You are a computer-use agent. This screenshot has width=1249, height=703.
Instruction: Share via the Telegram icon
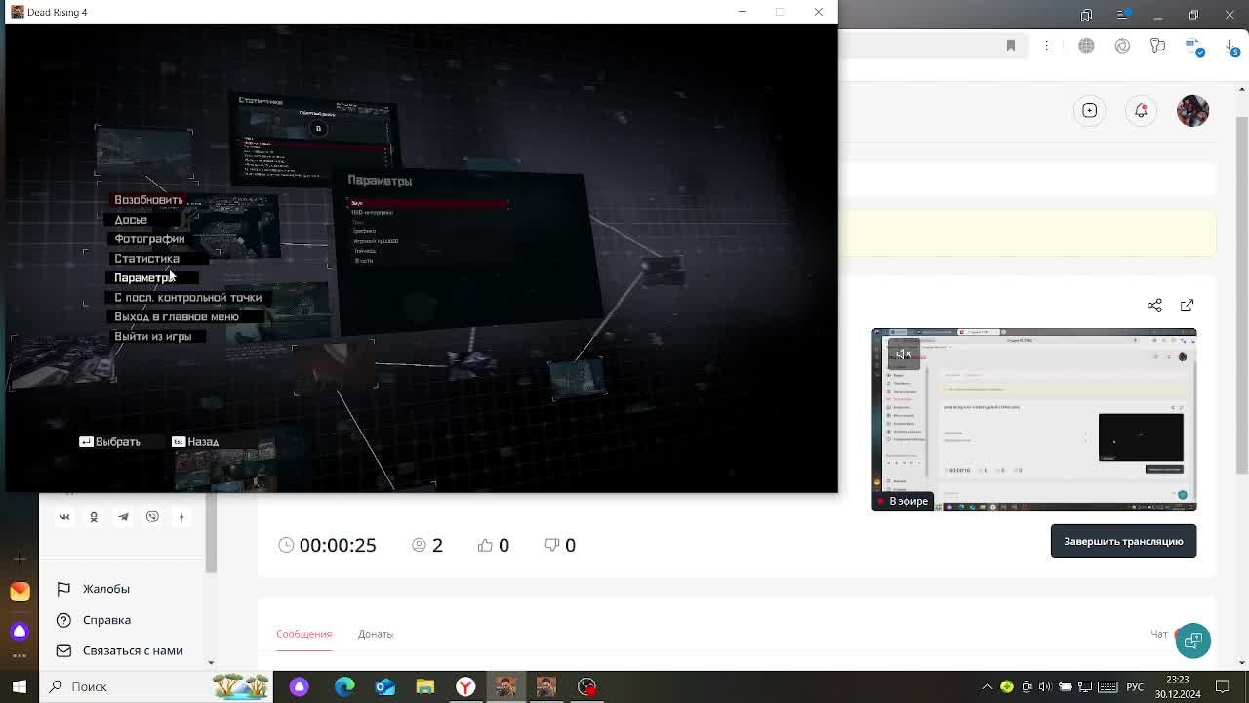[123, 517]
